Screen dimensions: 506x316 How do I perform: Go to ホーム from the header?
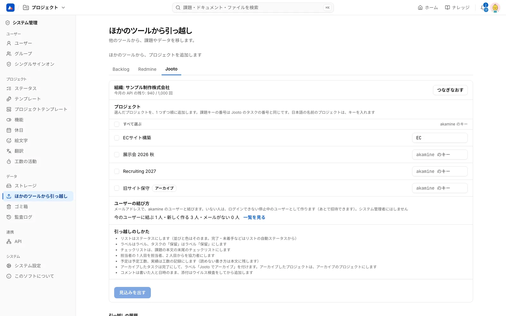428,8
